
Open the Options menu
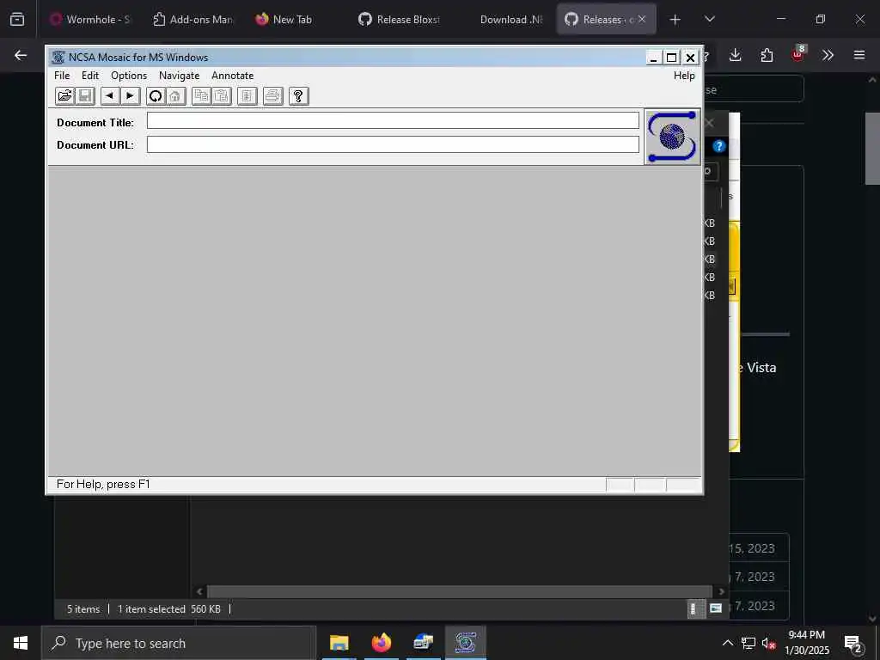click(x=129, y=76)
